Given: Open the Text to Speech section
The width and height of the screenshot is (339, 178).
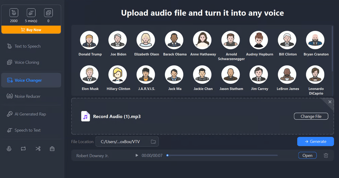Looking at the screenshot, I should point(31,46).
